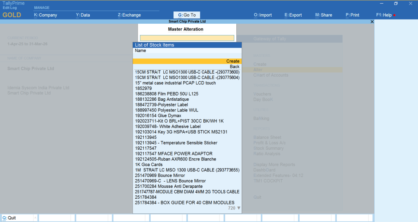Select 192117547 MFACE POWER ADAPTOR item

point(173,154)
